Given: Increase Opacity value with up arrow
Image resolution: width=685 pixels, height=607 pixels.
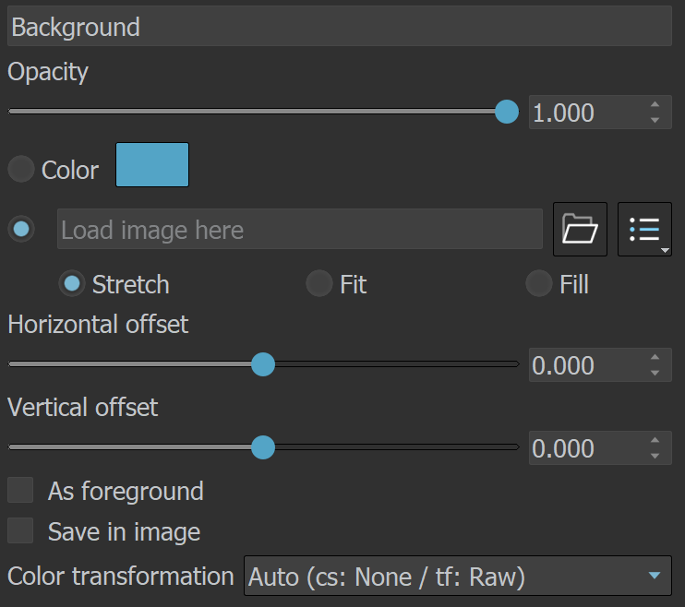Looking at the screenshot, I should (655, 104).
